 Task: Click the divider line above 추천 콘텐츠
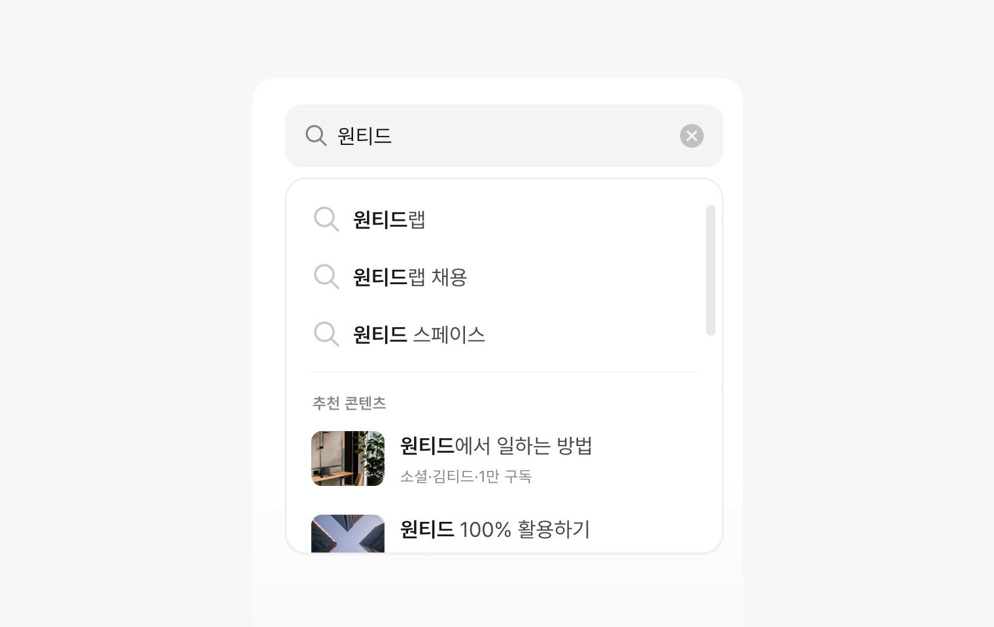click(x=504, y=372)
